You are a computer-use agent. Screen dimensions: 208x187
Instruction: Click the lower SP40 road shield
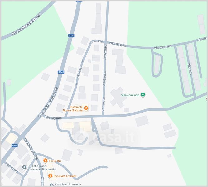[15, 146]
